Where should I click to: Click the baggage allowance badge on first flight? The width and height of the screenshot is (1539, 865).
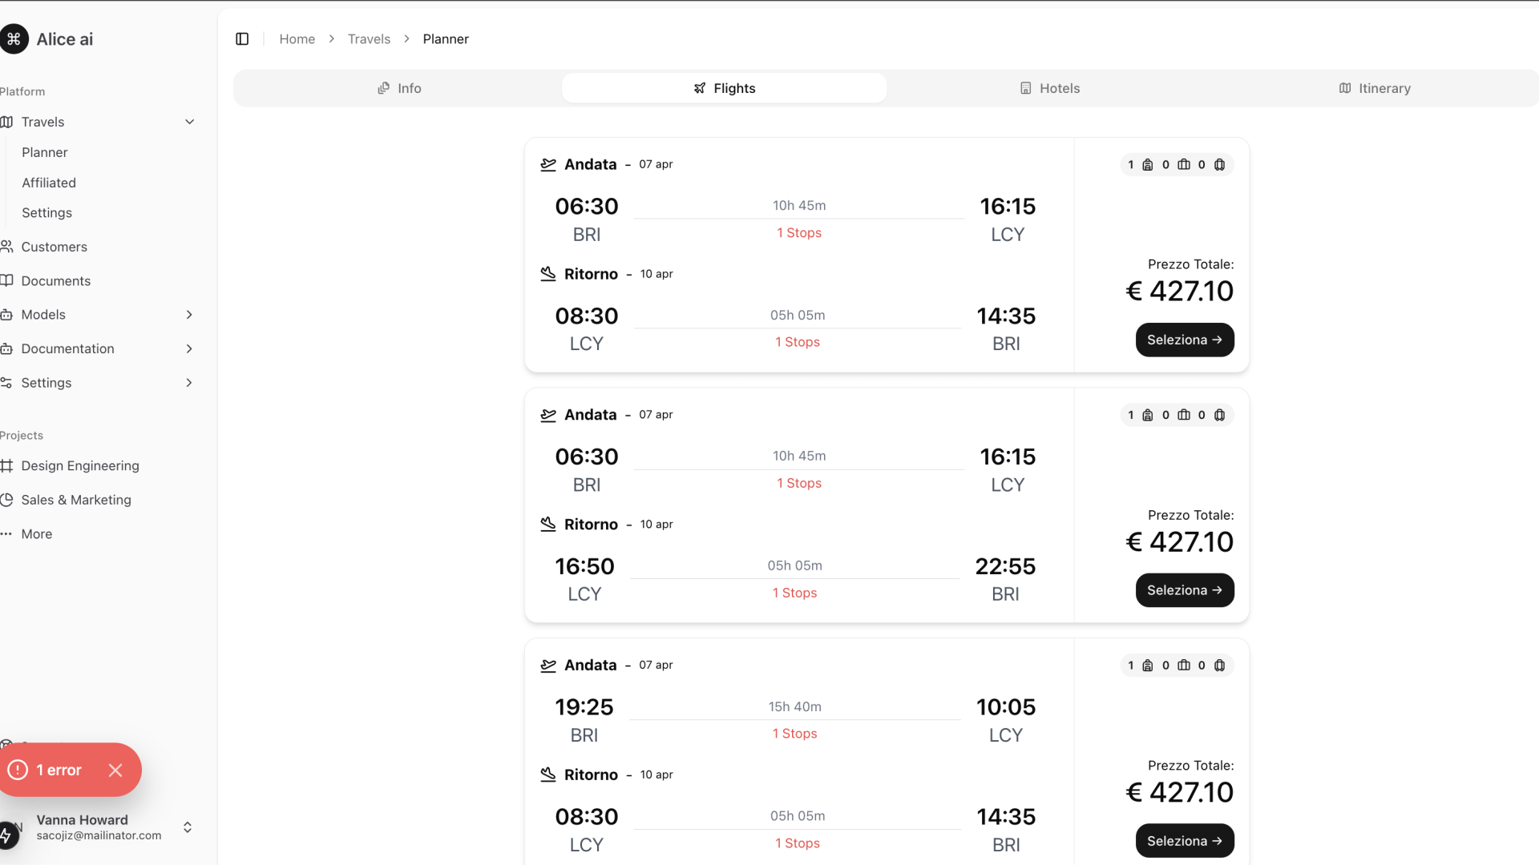[1176, 165]
